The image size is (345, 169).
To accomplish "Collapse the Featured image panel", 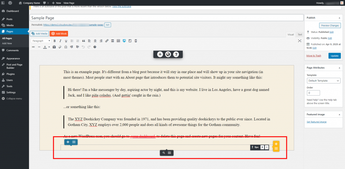I will (x=340, y=114).
